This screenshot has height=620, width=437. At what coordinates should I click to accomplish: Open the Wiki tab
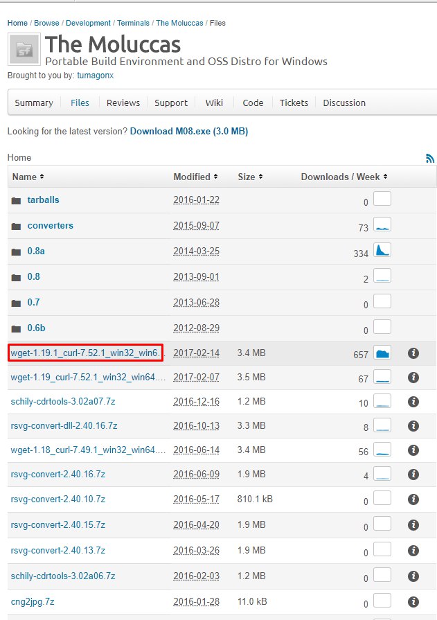click(215, 103)
